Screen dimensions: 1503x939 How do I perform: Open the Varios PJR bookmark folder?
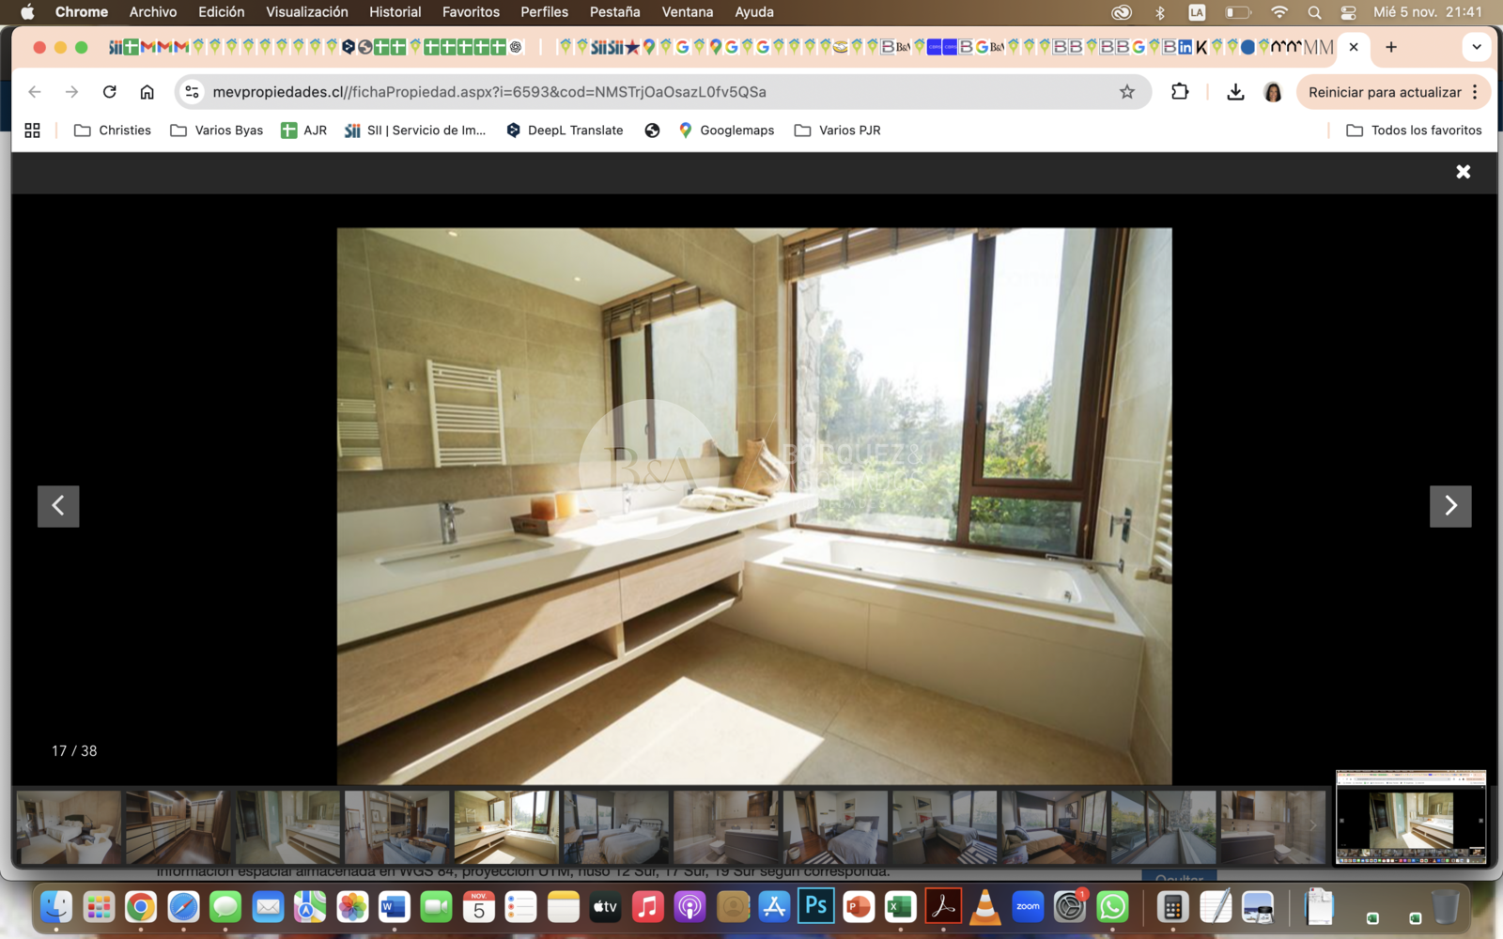point(837,131)
